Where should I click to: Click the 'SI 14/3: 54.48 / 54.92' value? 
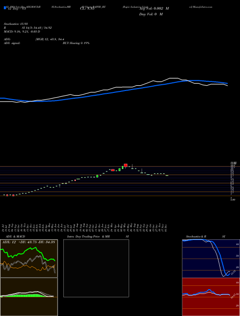[x=37, y=28]
